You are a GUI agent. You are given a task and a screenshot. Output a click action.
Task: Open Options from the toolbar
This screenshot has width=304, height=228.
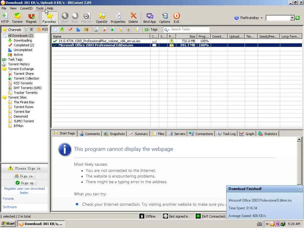click(x=164, y=18)
